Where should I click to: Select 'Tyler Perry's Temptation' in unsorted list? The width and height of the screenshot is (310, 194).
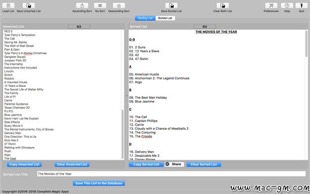point(20,35)
